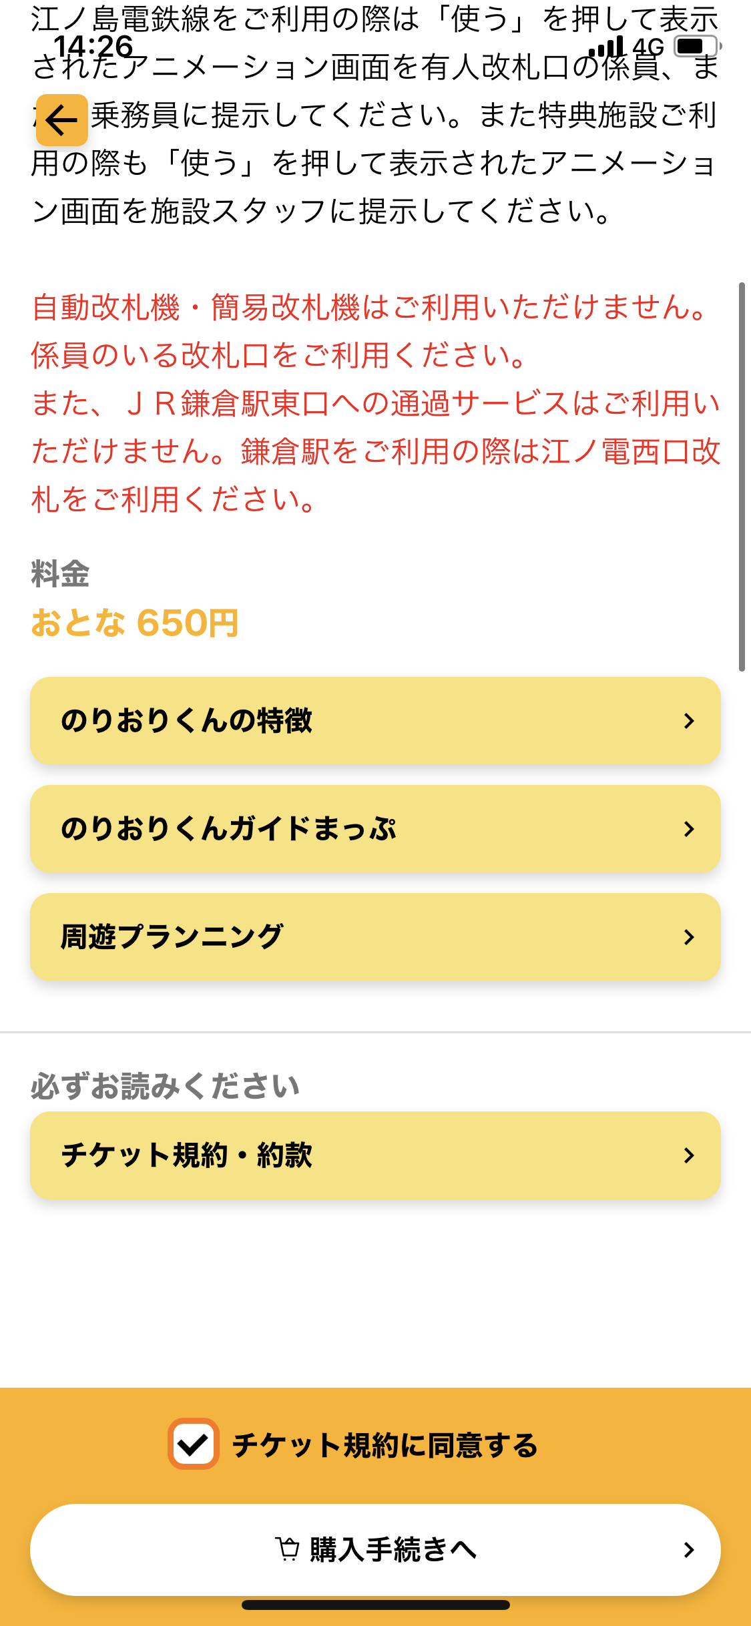Open the のりおりくんガイドまっぷ item
This screenshot has width=751, height=1626.
pyautogui.click(x=375, y=829)
